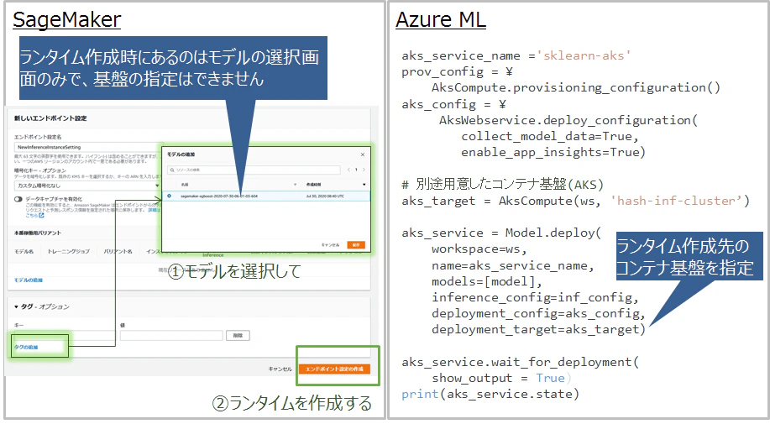
Task: Click the リソースの検索 search field
Action: pyautogui.click(x=254, y=170)
